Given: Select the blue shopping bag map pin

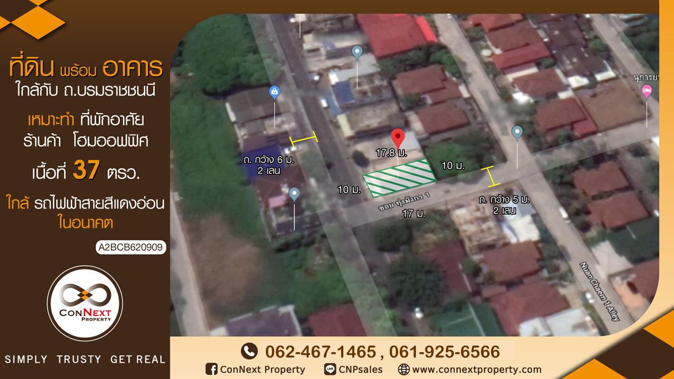Looking at the screenshot, I should tap(274, 93).
